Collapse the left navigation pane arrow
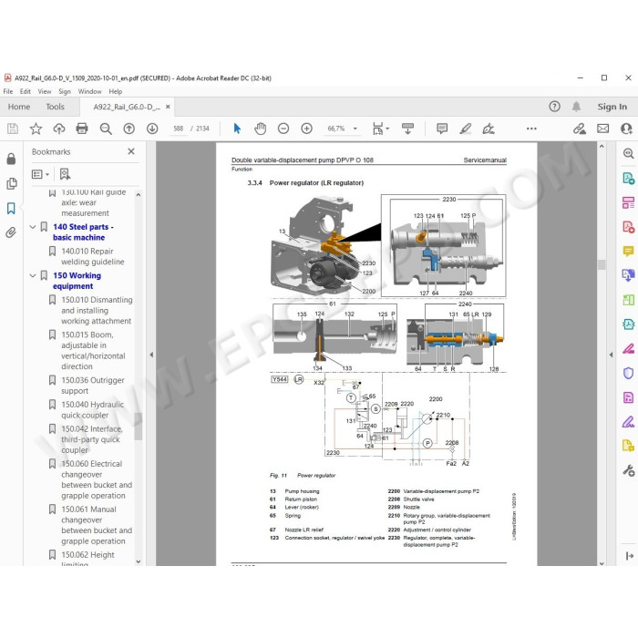Screen dimensions: 638x638 pyautogui.click(x=151, y=355)
